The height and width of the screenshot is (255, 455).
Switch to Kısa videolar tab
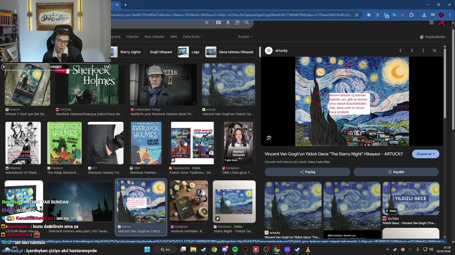[x=154, y=36]
